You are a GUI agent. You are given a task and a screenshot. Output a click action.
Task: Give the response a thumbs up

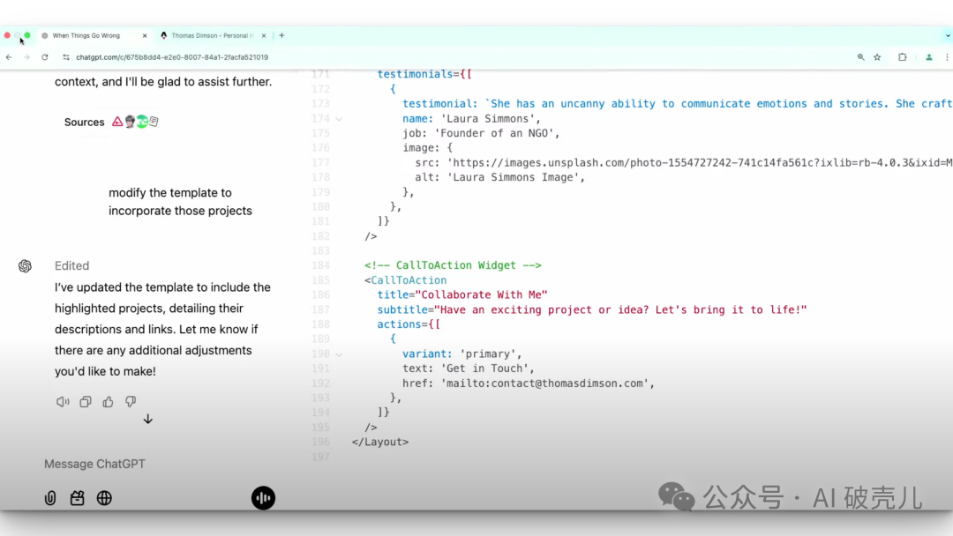pyautogui.click(x=108, y=402)
